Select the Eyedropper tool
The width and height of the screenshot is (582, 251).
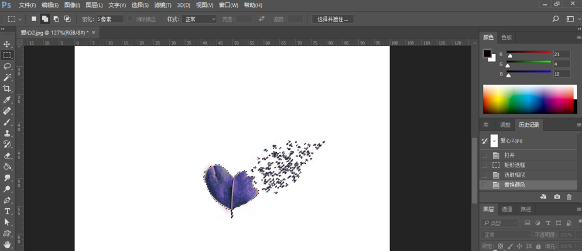coord(7,100)
